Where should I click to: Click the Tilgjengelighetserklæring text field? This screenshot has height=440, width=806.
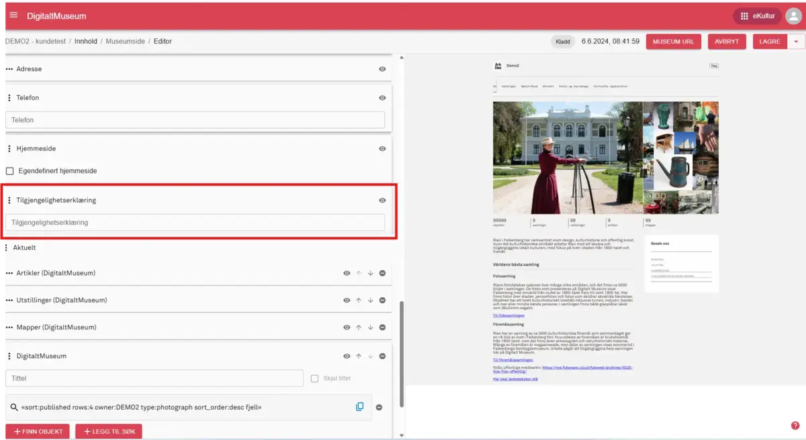[195, 222]
